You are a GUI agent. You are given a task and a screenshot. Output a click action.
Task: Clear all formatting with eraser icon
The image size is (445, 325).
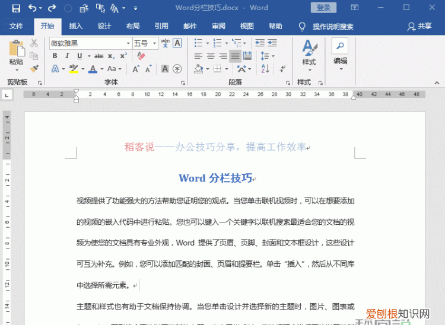[x=141, y=56]
